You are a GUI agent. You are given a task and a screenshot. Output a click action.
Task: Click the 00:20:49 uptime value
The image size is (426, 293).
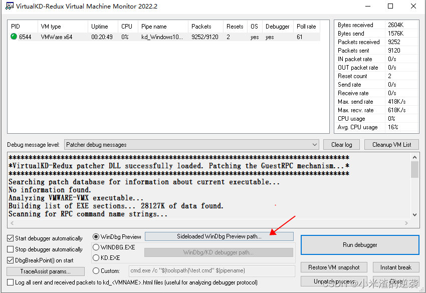[102, 37]
